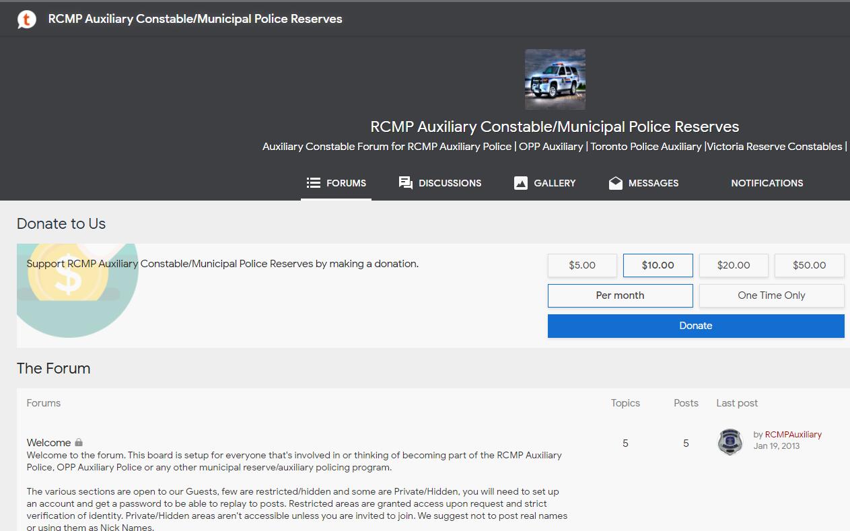The image size is (850, 531).
Task: Click the Gallery picture icon
Action: click(521, 183)
